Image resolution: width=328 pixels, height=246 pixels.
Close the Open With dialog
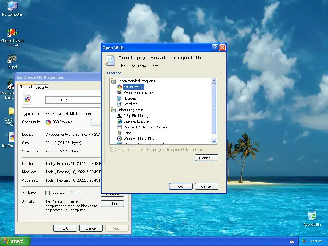222,48
